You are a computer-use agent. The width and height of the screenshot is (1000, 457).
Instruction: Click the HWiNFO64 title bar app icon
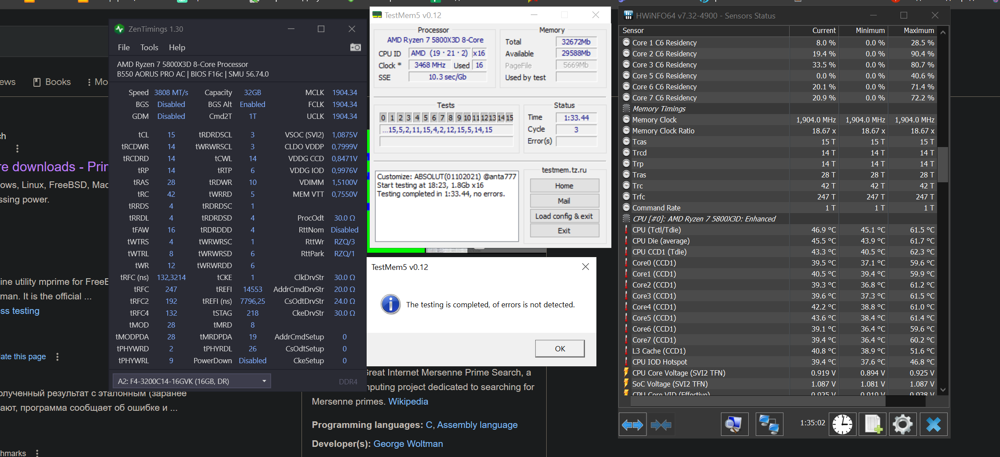(629, 15)
